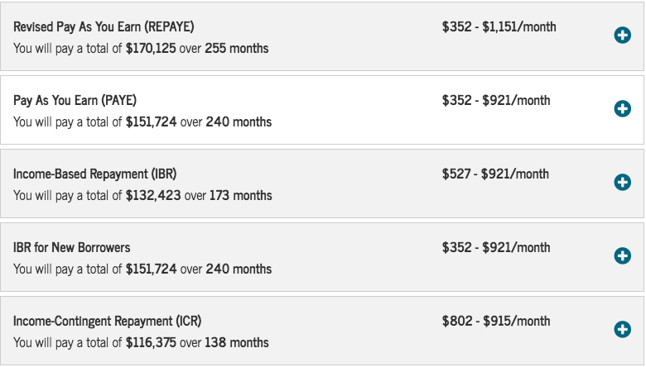Image resolution: width=646 pixels, height=367 pixels.
Task: Click the $527 - $921/month payment range
Action: tap(495, 174)
